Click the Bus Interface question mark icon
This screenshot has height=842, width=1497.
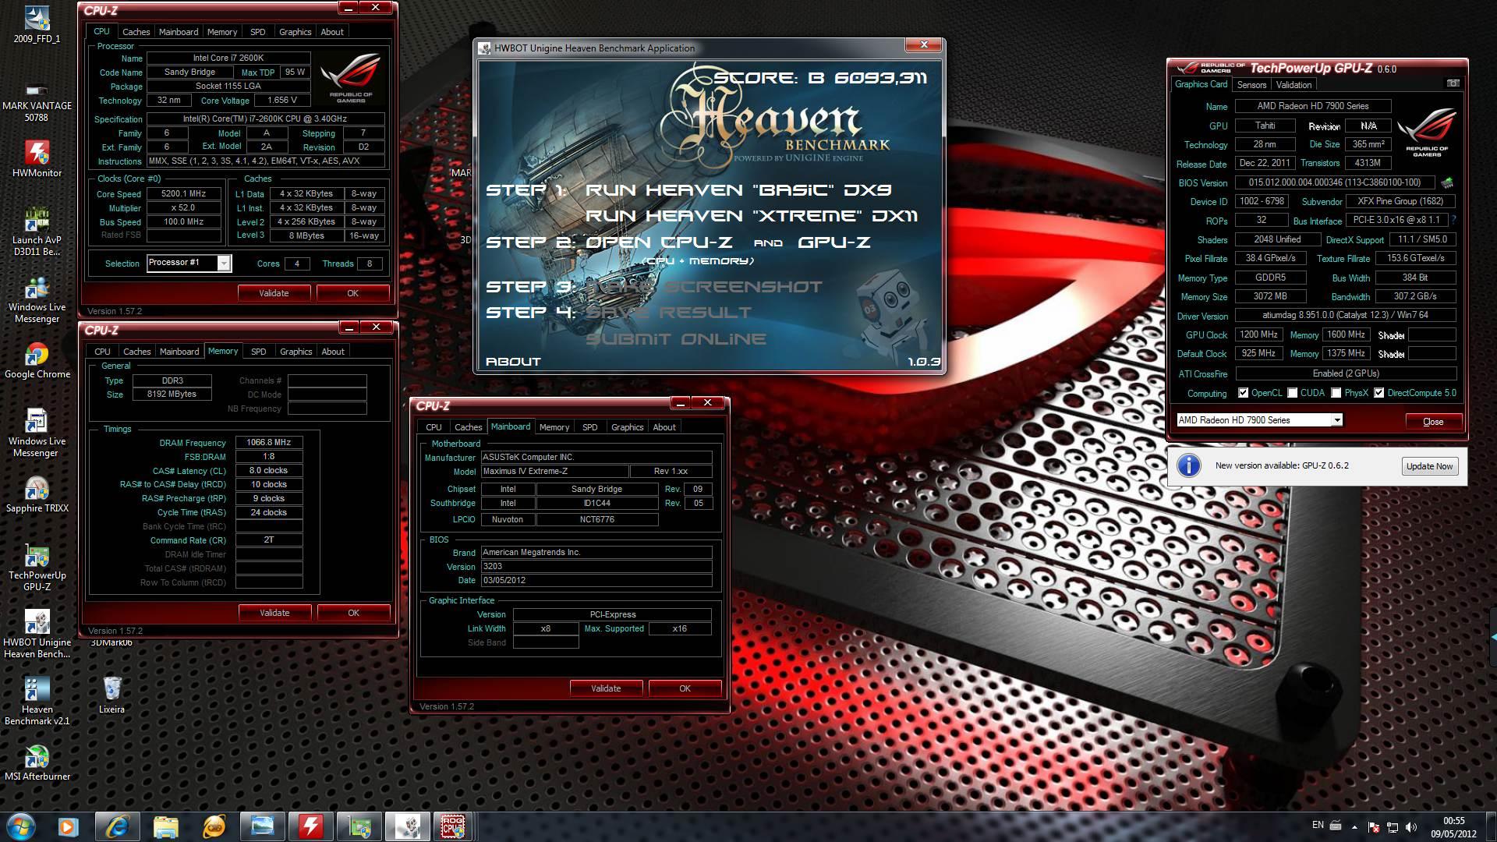tap(1453, 221)
